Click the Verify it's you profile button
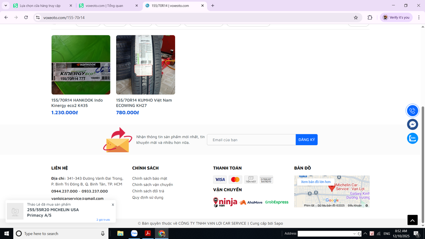The image size is (425, 239). (x=396, y=17)
